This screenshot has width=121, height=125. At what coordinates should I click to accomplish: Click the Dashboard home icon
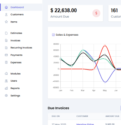(6, 7)
